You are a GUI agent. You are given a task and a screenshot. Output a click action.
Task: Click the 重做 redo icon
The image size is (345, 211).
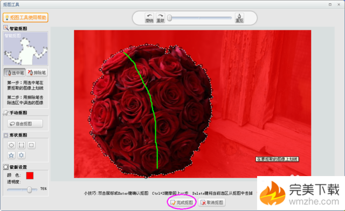[161, 18]
